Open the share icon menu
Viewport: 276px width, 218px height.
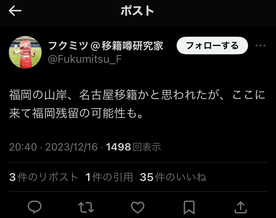tap(241, 207)
